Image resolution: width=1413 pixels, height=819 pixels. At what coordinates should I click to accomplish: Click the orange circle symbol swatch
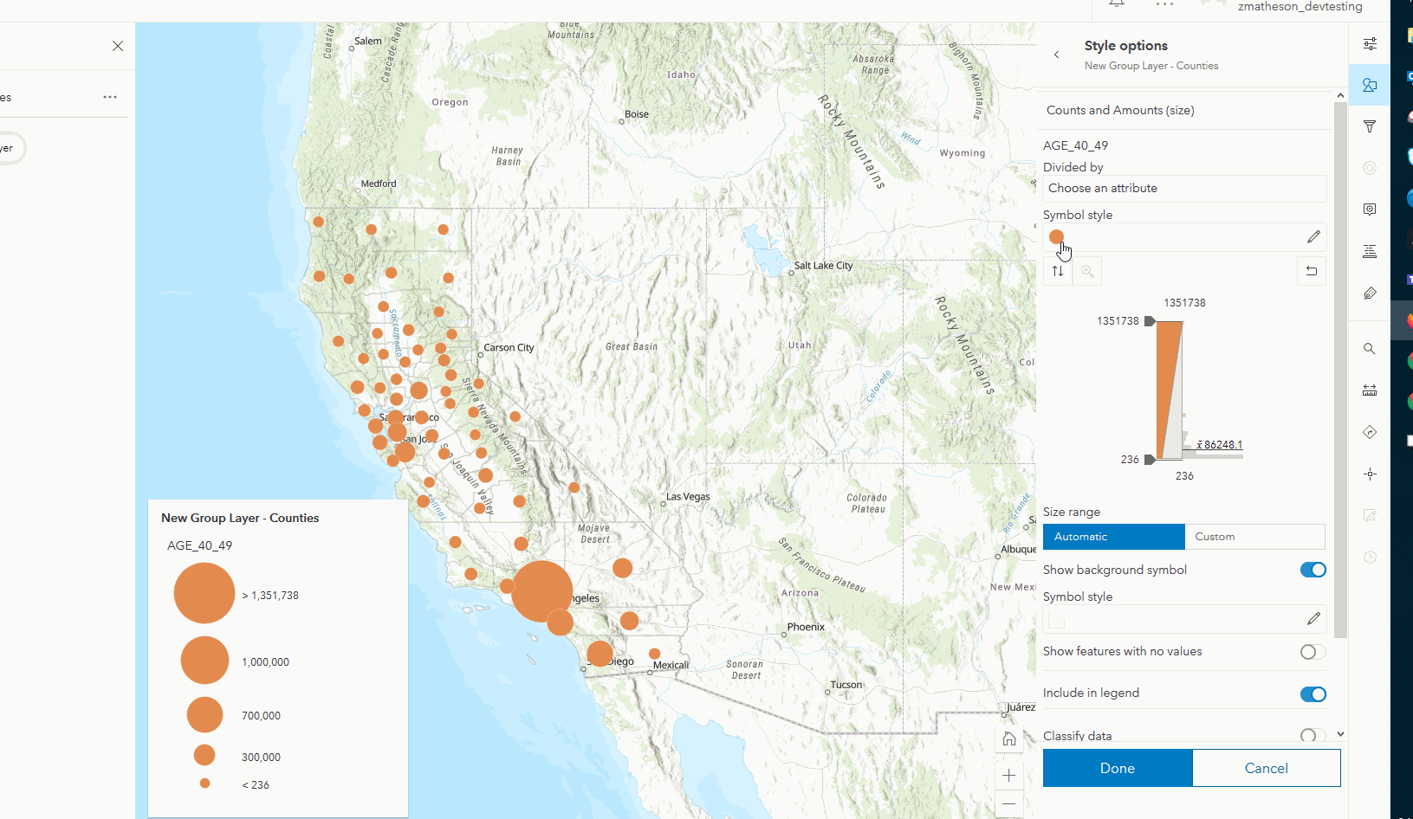point(1056,236)
